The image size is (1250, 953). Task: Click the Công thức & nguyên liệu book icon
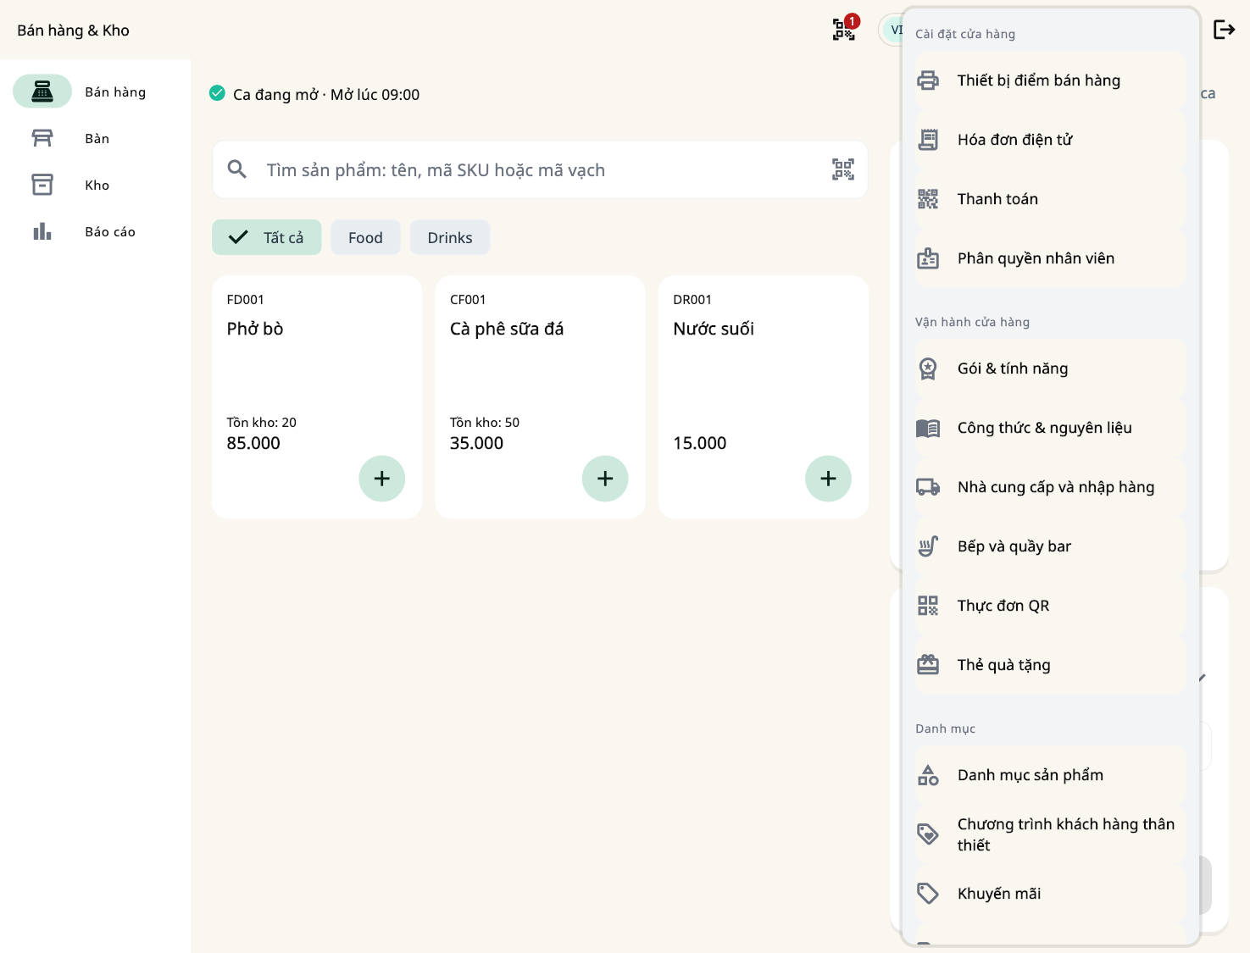[x=928, y=428]
